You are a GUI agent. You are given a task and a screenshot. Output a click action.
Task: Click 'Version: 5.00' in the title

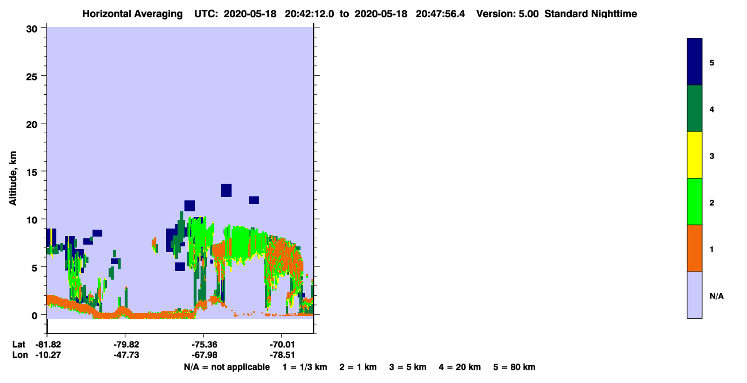[507, 14]
